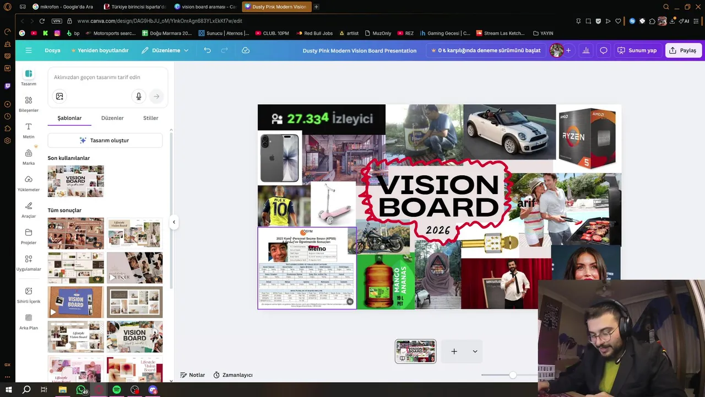The height and width of the screenshot is (397, 705).
Task: Click the image upload icon in prompt box
Action: pos(59,96)
